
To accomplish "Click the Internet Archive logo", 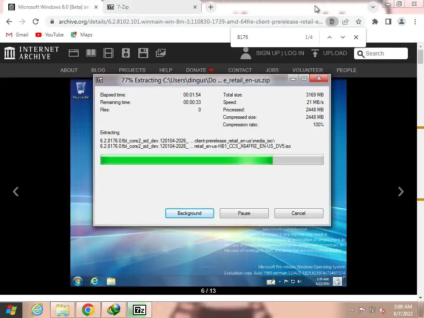I will (31, 53).
